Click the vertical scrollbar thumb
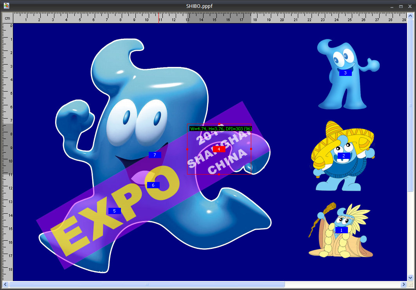Screen dimensions: 416x290 point(411,105)
